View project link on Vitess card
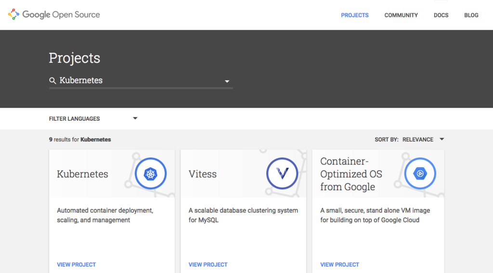The image size is (493, 273). pyautogui.click(x=208, y=264)
